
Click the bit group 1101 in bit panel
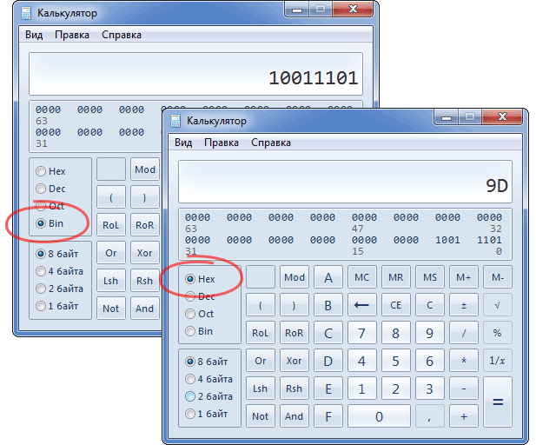click(490, 239)
